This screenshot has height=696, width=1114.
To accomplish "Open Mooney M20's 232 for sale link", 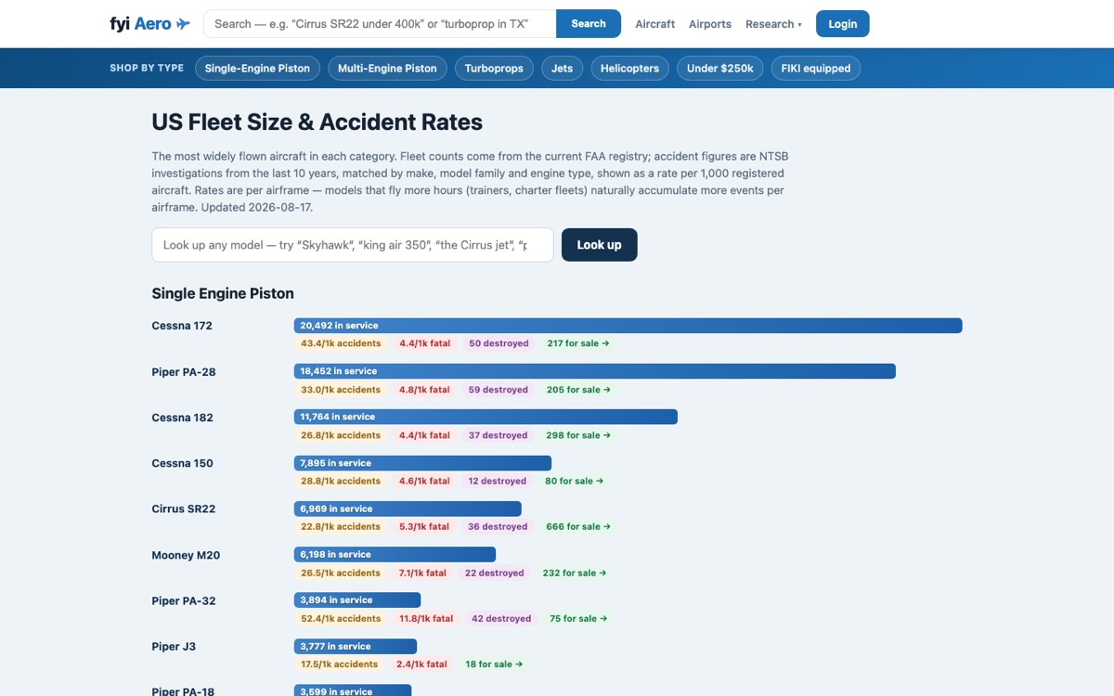I will click(x=575, y=573).
